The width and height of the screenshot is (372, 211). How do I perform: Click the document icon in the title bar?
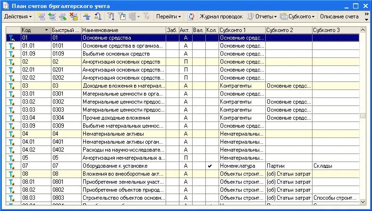pyautogui.click(x=6, y=6)
